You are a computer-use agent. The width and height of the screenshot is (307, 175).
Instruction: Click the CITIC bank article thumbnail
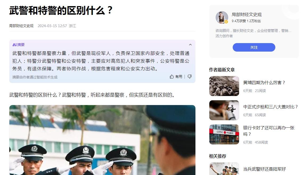(x=224, y=135)
